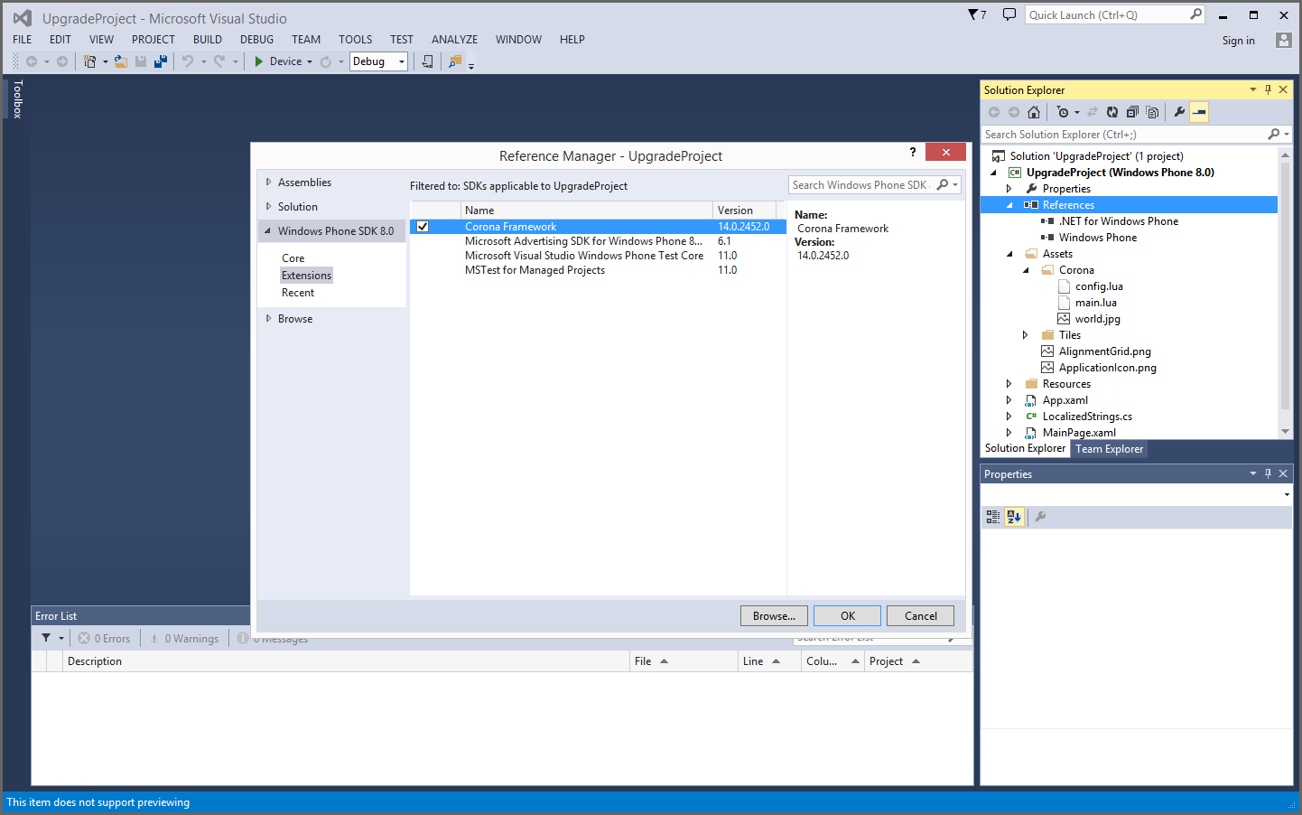1302x815 pixels.
Task: Click the Open File toolbar icon
Action: click(120, 61)
